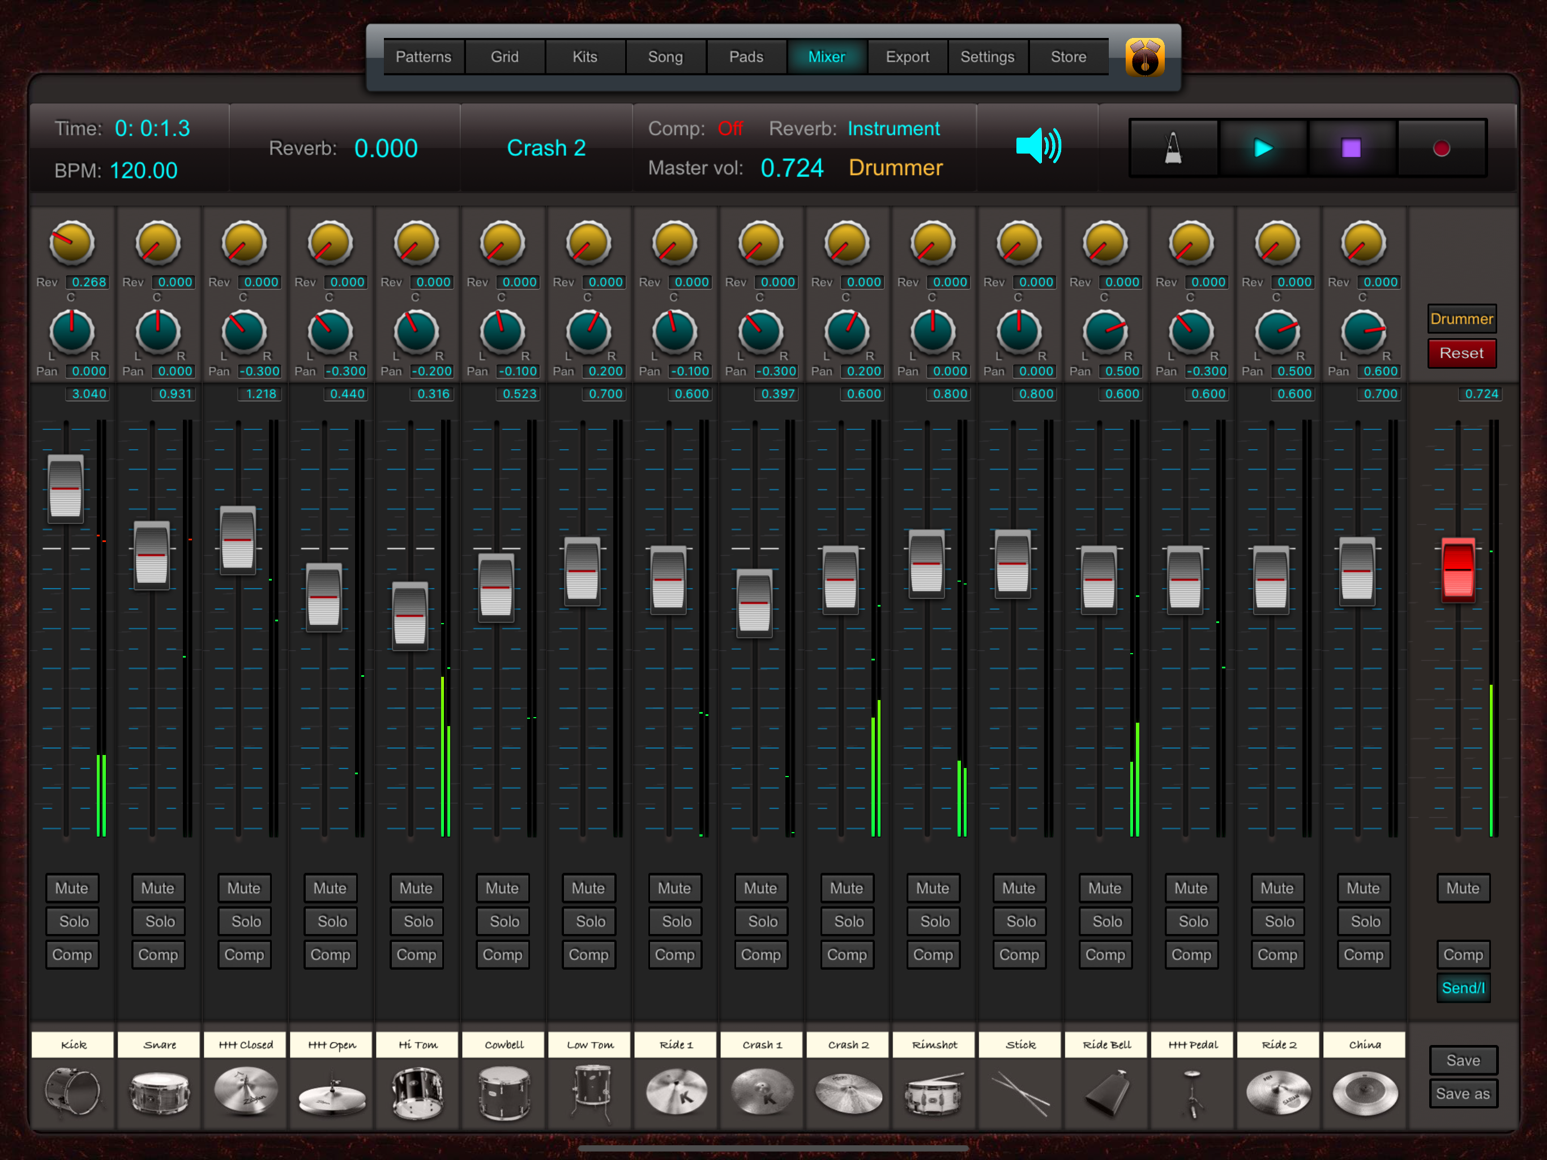Image resolution: width=1547 pixels, height=1160 pixels.
Task: Open the Export tab
Action: 907,57
